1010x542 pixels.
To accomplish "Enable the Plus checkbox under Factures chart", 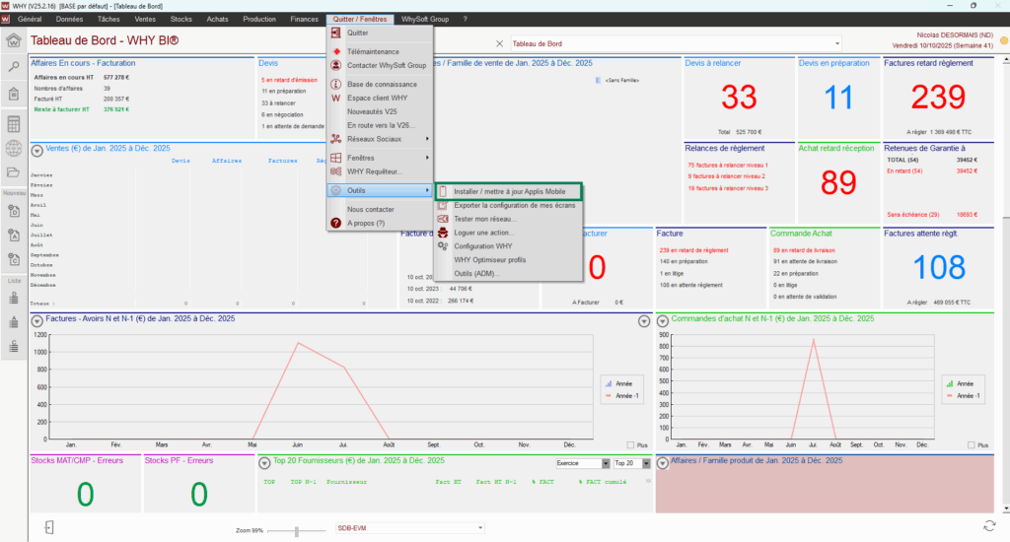I will tap(631, 445).
